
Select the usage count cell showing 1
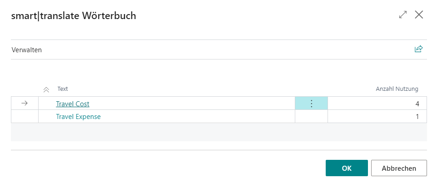377,117
